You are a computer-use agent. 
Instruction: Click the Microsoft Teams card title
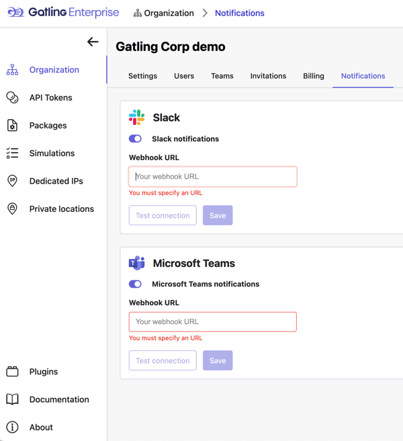tap(194, 264)
